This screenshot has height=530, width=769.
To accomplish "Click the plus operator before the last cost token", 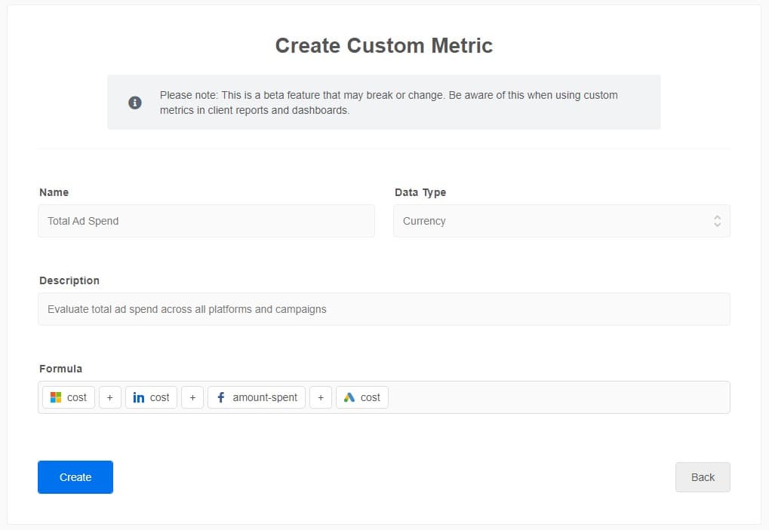I will 321,397.
